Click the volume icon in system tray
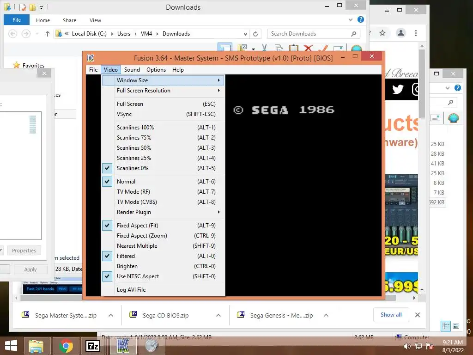473x355 pixels. [x=407, y=346]
